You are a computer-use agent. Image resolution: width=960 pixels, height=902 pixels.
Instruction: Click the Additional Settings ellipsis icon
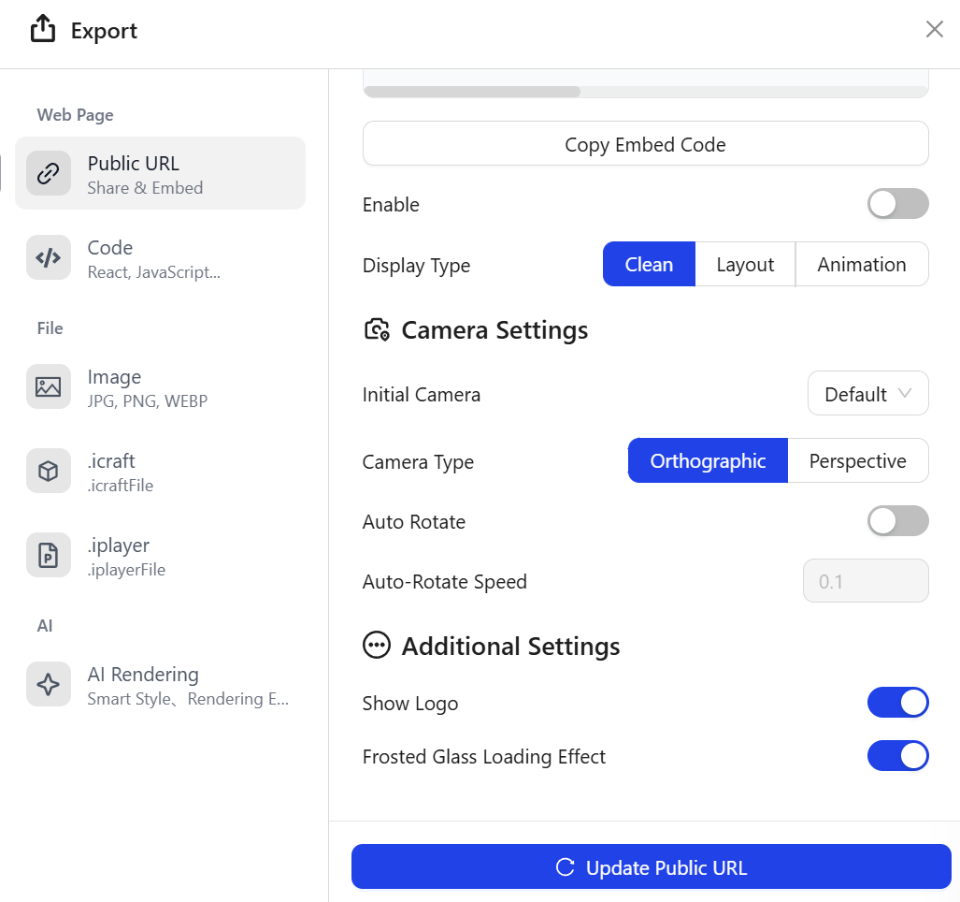tap(377, 646)
